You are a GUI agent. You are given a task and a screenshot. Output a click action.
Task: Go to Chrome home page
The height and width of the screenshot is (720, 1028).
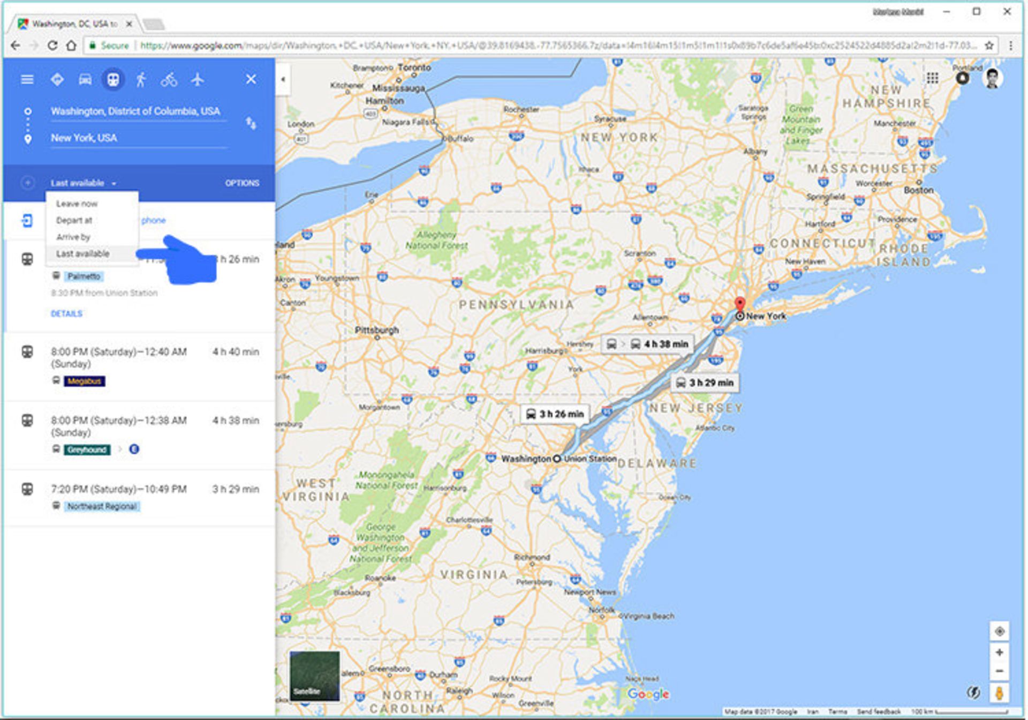[71, 46]
